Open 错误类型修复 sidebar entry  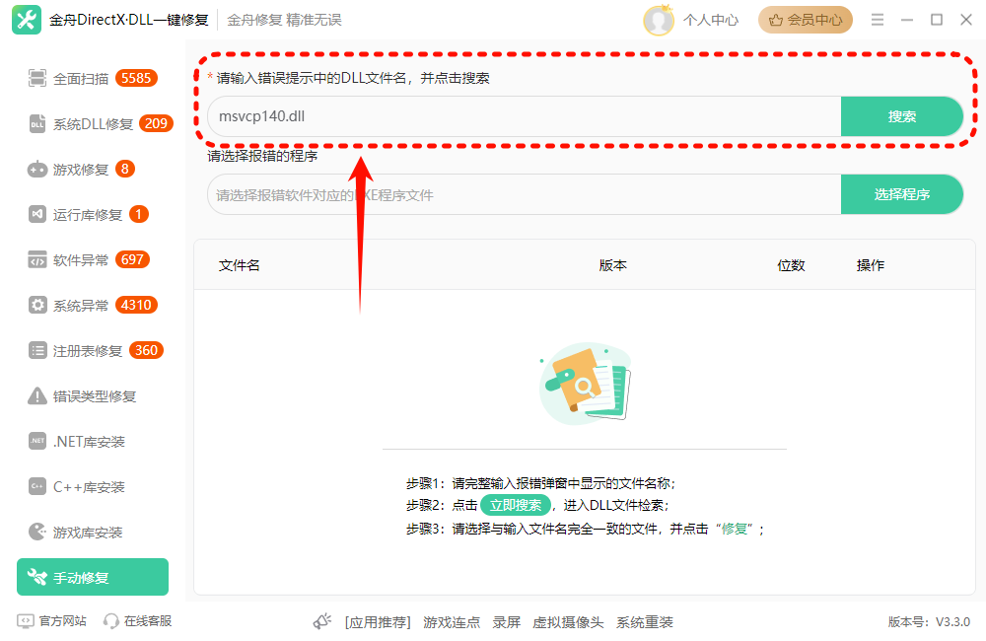click(x=93, y=395)
